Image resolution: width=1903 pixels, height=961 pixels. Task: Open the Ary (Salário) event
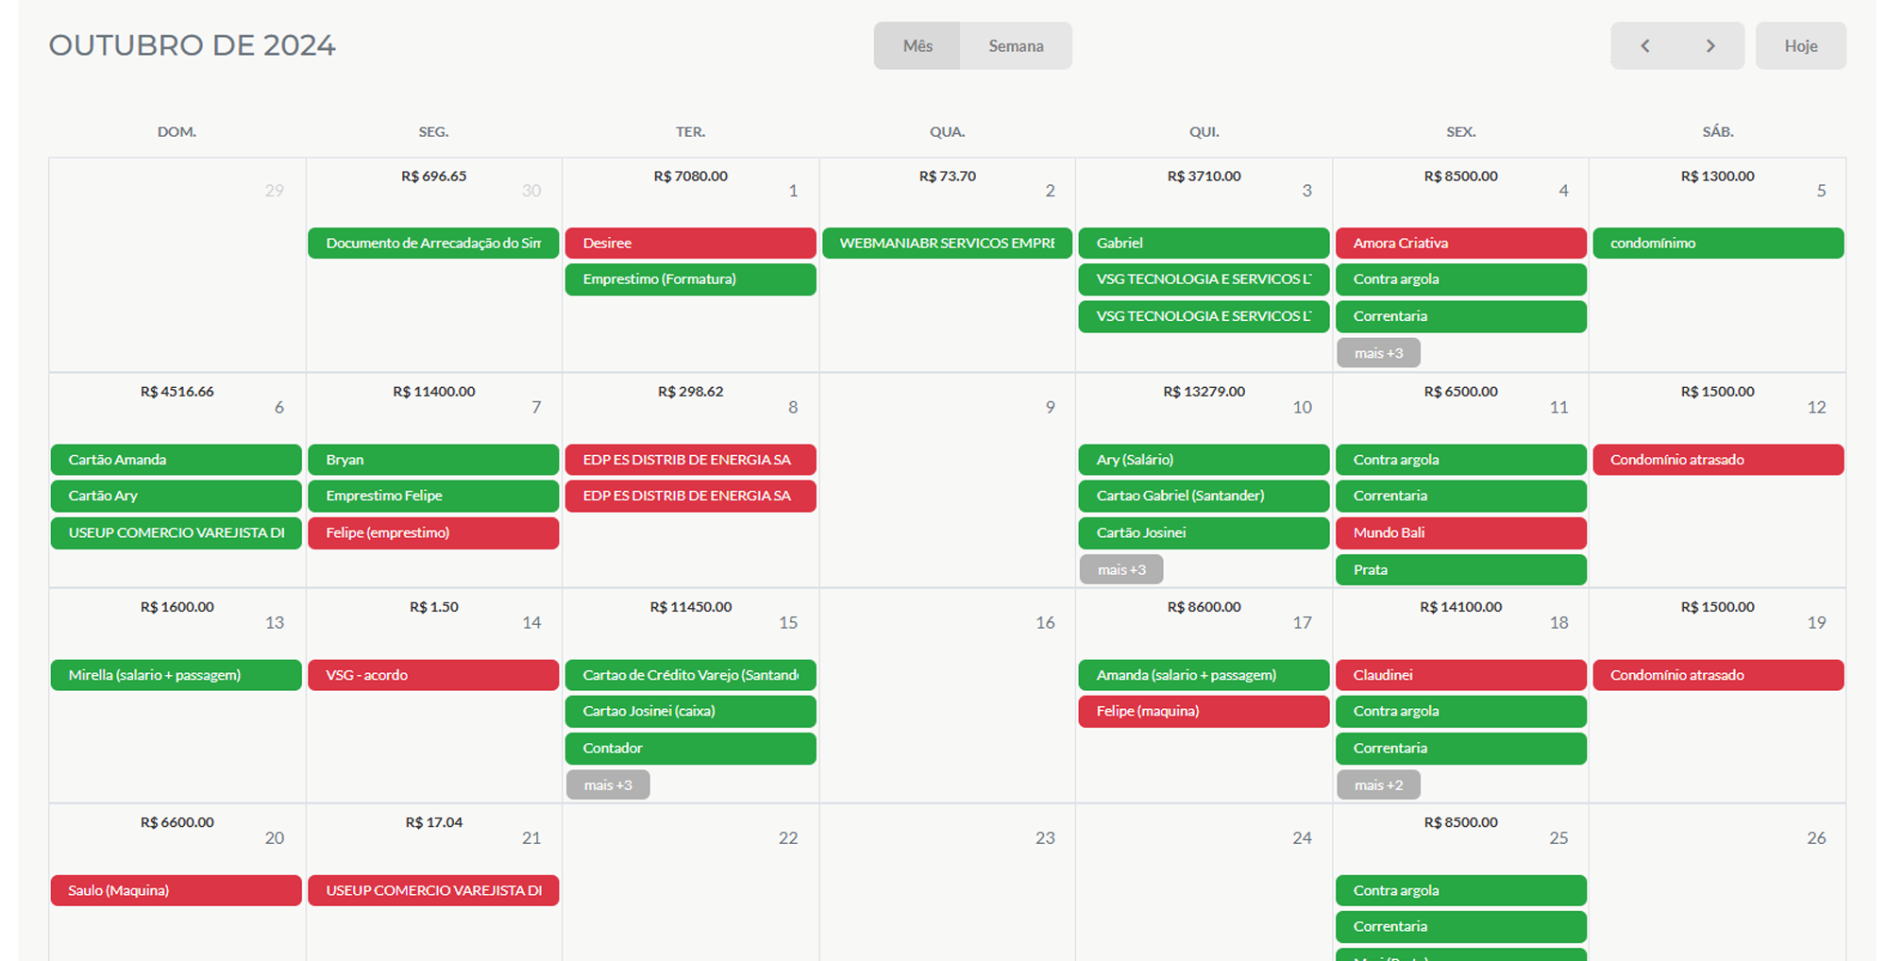point(1204,460)
